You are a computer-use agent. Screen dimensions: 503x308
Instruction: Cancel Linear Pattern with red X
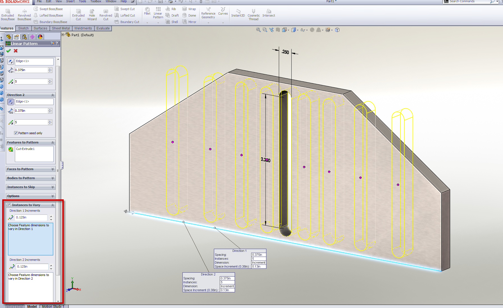point(16,51)
